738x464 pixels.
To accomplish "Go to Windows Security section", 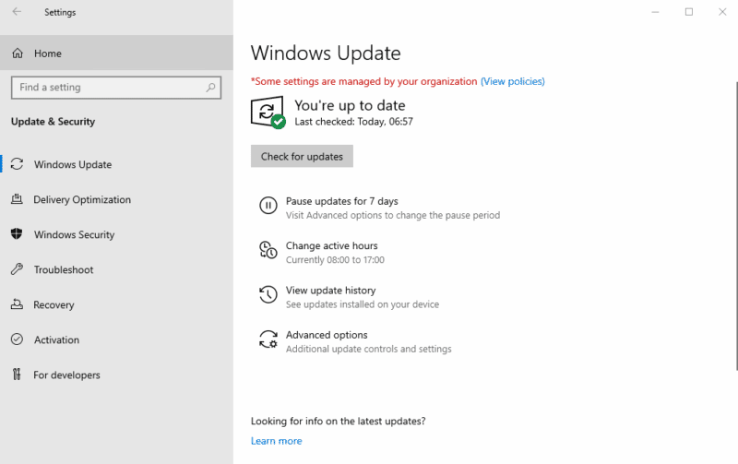I will [x=116, y=234].
